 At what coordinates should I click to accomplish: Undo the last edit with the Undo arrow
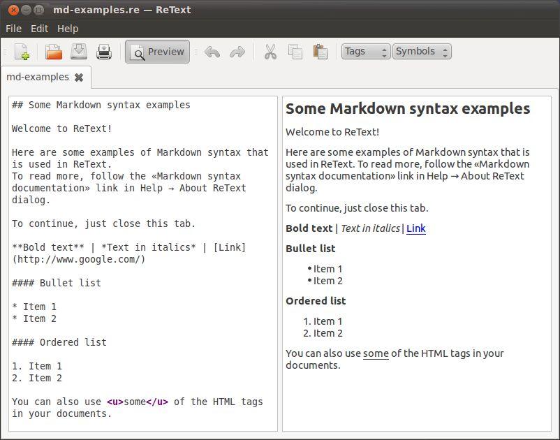click(x=212, y=52)
